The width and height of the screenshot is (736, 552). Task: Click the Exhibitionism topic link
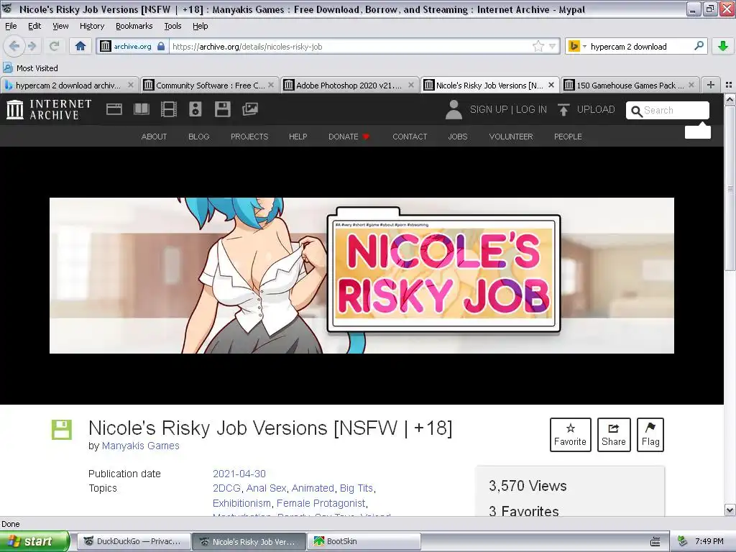click(241, 503)
